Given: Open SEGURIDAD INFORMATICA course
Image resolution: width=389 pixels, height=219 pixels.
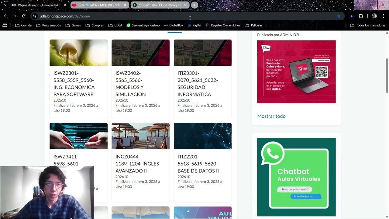Looking at the screenshot, I should click(x=198, y=84).
